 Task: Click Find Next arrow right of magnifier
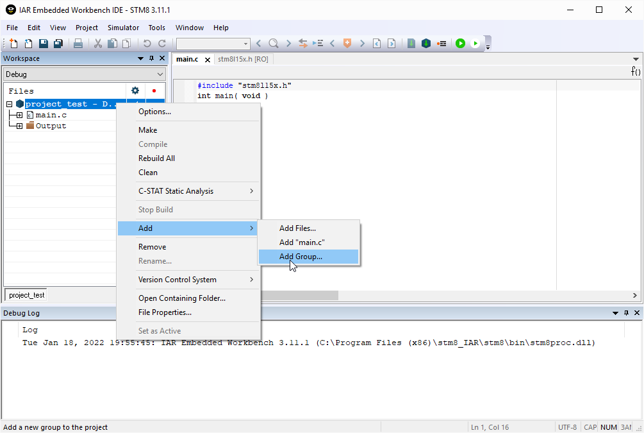288,43
